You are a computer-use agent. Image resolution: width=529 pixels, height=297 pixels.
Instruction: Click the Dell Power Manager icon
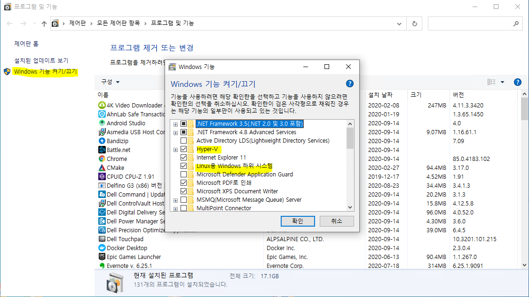click(102, 221)
